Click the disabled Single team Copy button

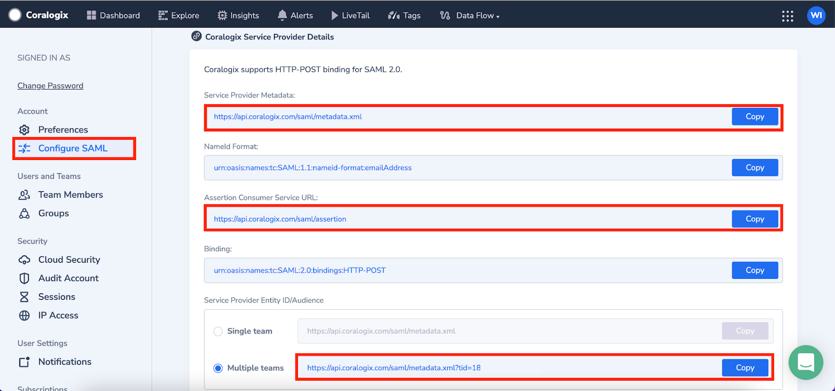[x=745, y=331]
